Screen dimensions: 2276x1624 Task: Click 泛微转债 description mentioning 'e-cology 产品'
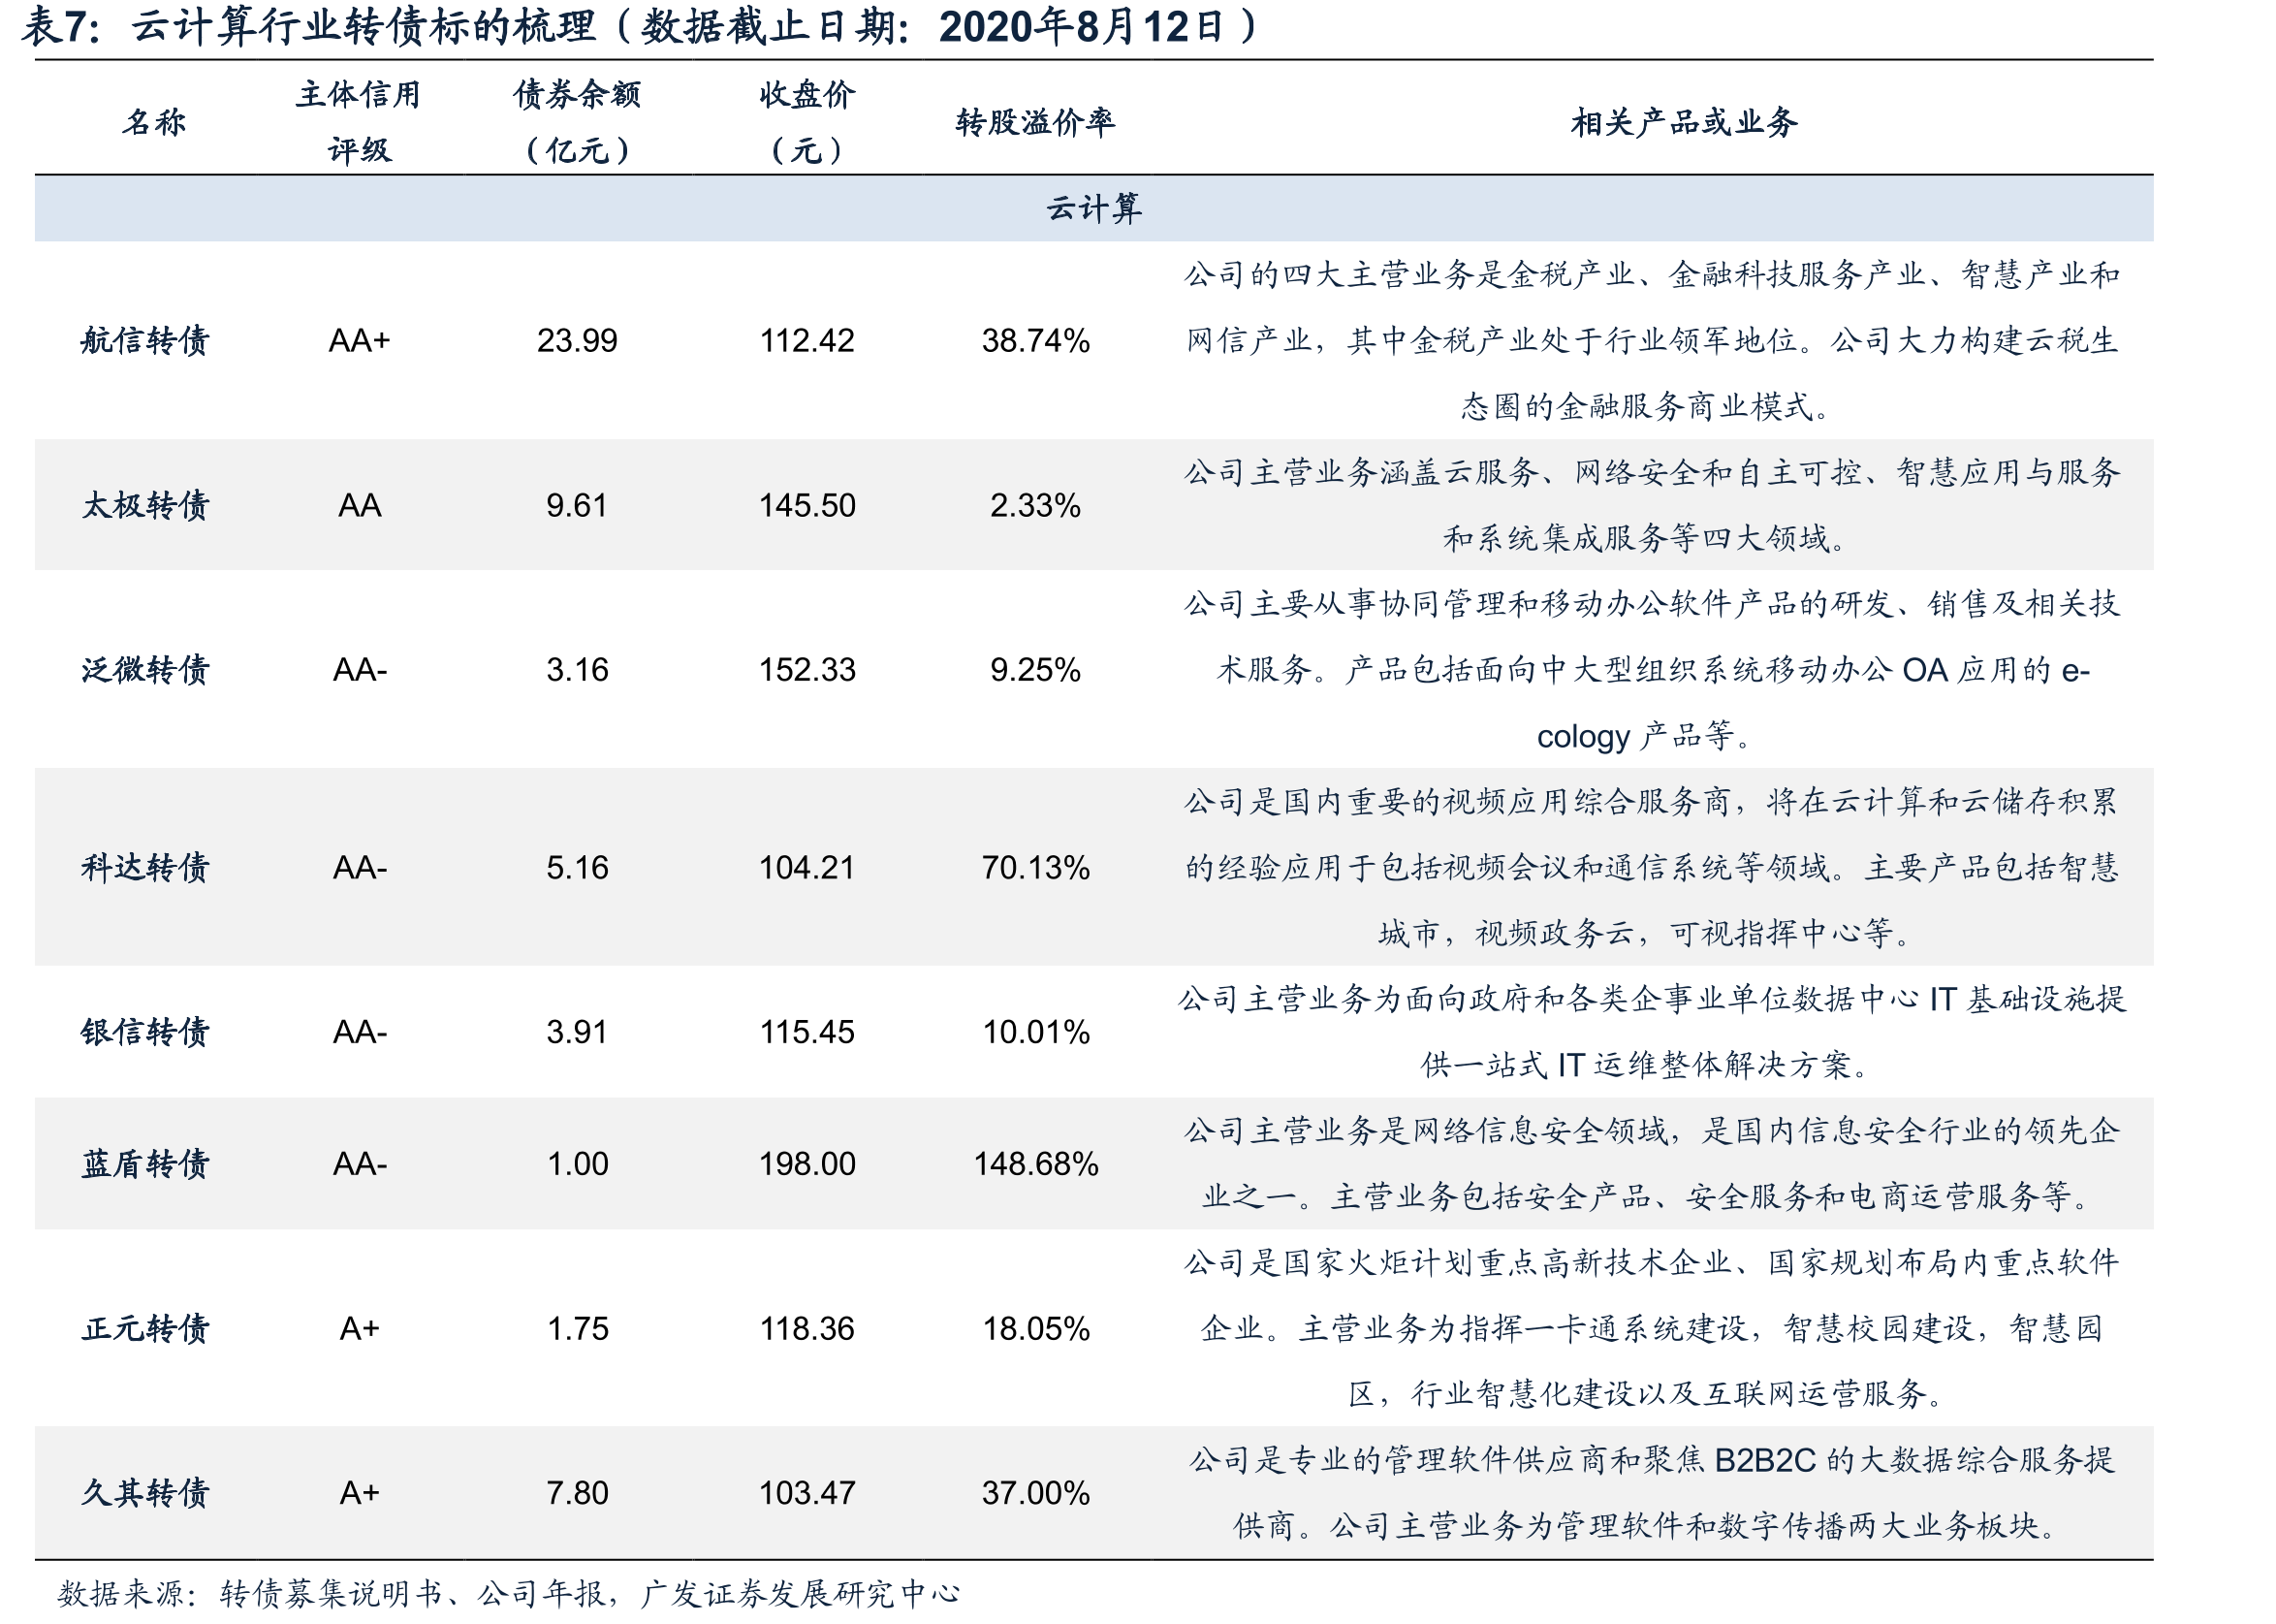click(1652, 669)
